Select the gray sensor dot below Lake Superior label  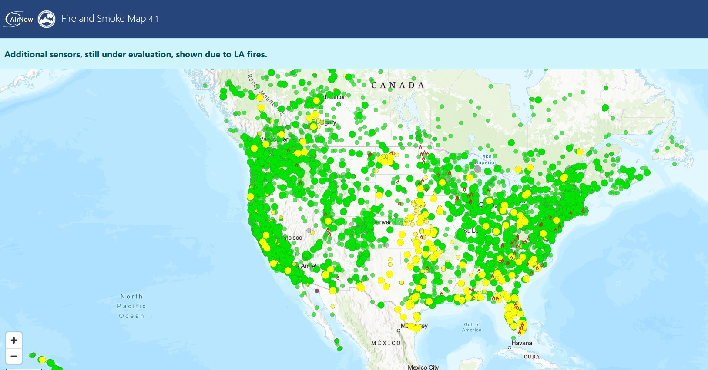coord(478,168)
